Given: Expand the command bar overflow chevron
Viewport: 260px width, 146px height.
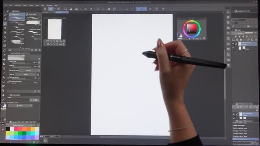Looking at the screenshot, I should [x=223, y=12].
